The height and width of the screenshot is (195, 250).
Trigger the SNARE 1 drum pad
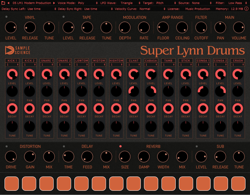(x=46, y=184)
